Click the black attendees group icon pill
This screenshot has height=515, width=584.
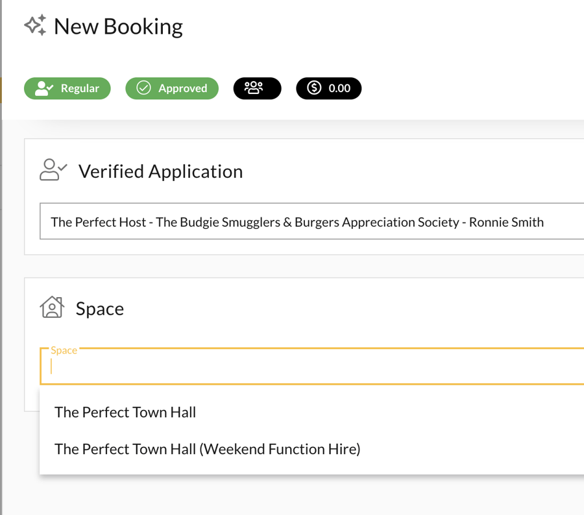[257, 88]
